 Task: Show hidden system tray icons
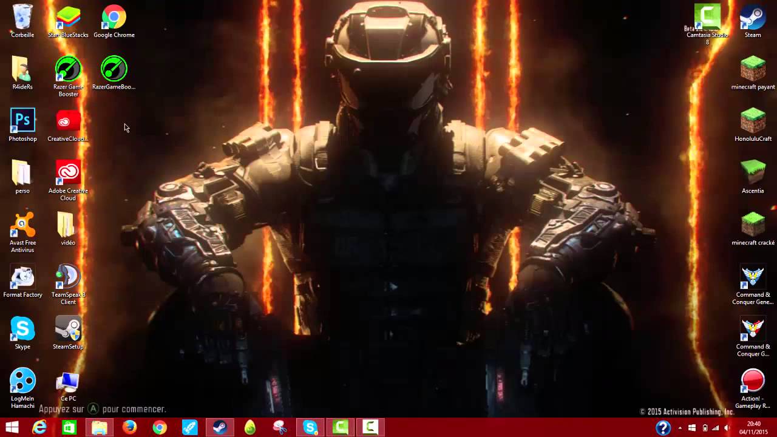pos(679,428)
